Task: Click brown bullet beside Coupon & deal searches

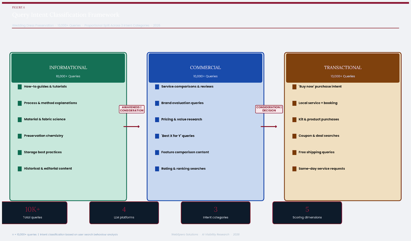Action: (x=294, y=136)
